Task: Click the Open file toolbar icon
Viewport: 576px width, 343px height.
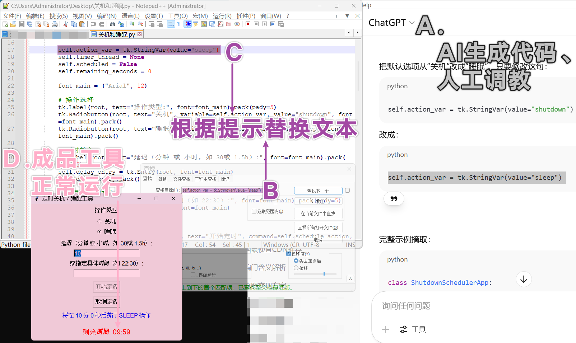Action: click(x=13, y=24)
